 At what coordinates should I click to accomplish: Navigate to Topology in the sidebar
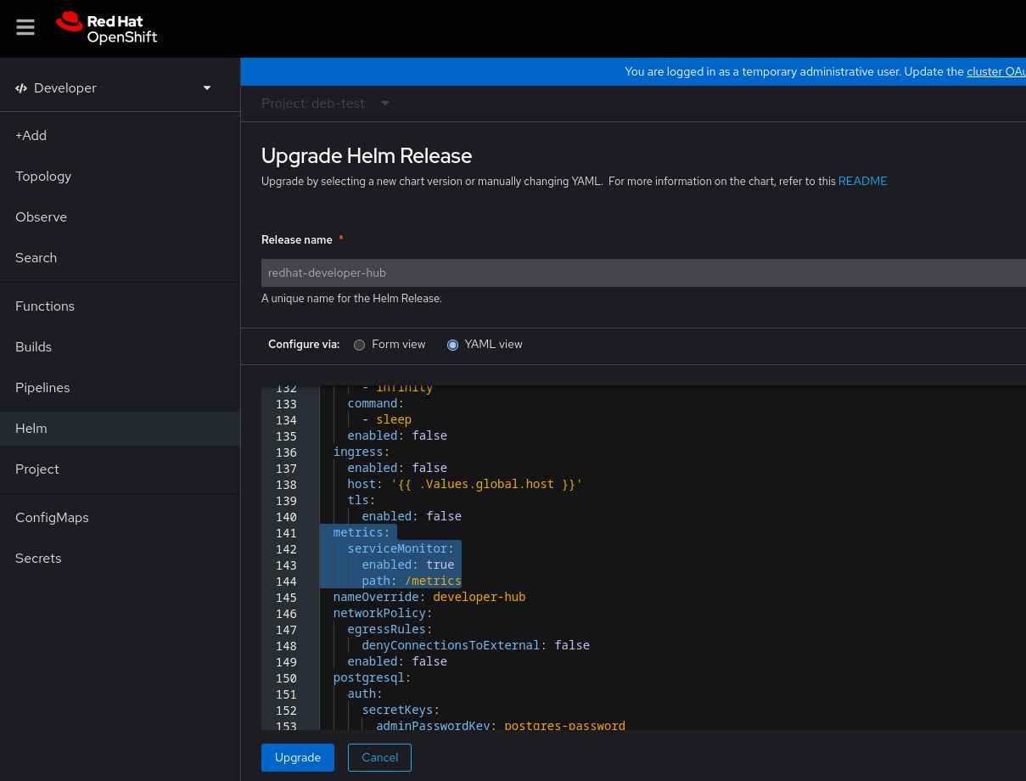[43, 176]
